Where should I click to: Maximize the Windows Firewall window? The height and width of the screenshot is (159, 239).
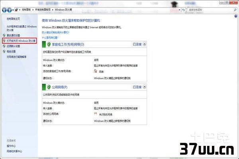[x=227, y=3]
